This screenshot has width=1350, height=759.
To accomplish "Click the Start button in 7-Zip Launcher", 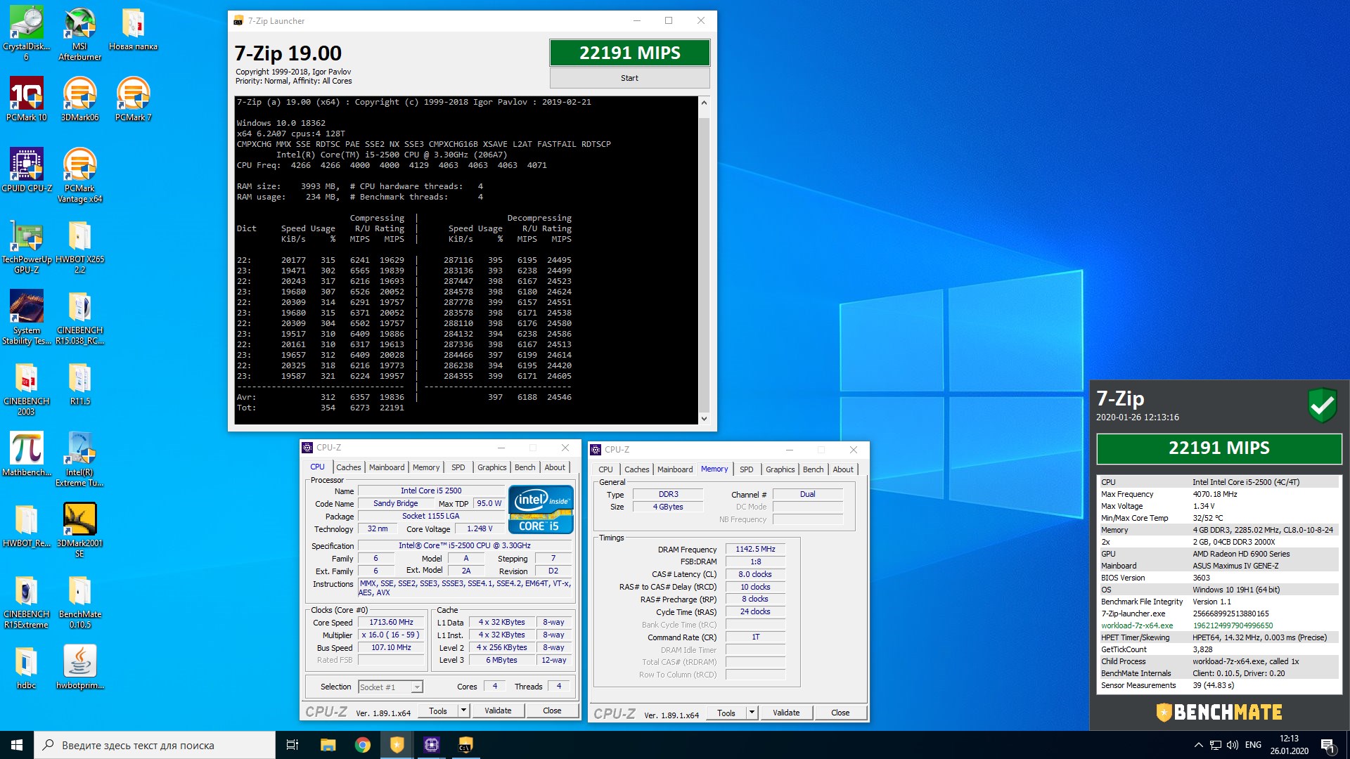I will point(629,78).
